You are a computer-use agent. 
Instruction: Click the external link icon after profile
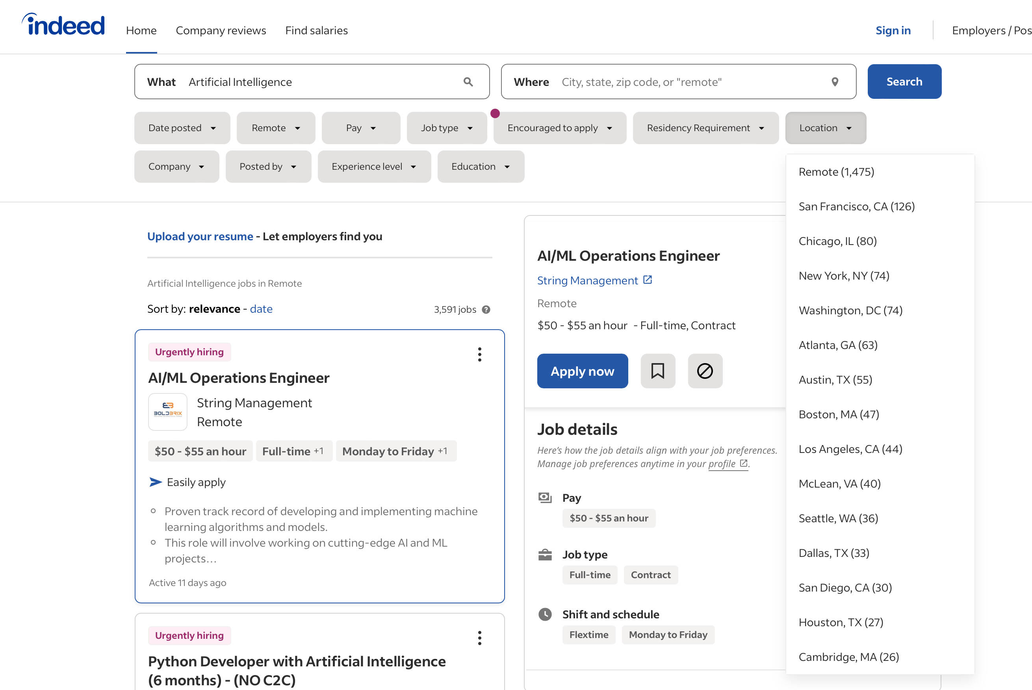tap(744, 463)
